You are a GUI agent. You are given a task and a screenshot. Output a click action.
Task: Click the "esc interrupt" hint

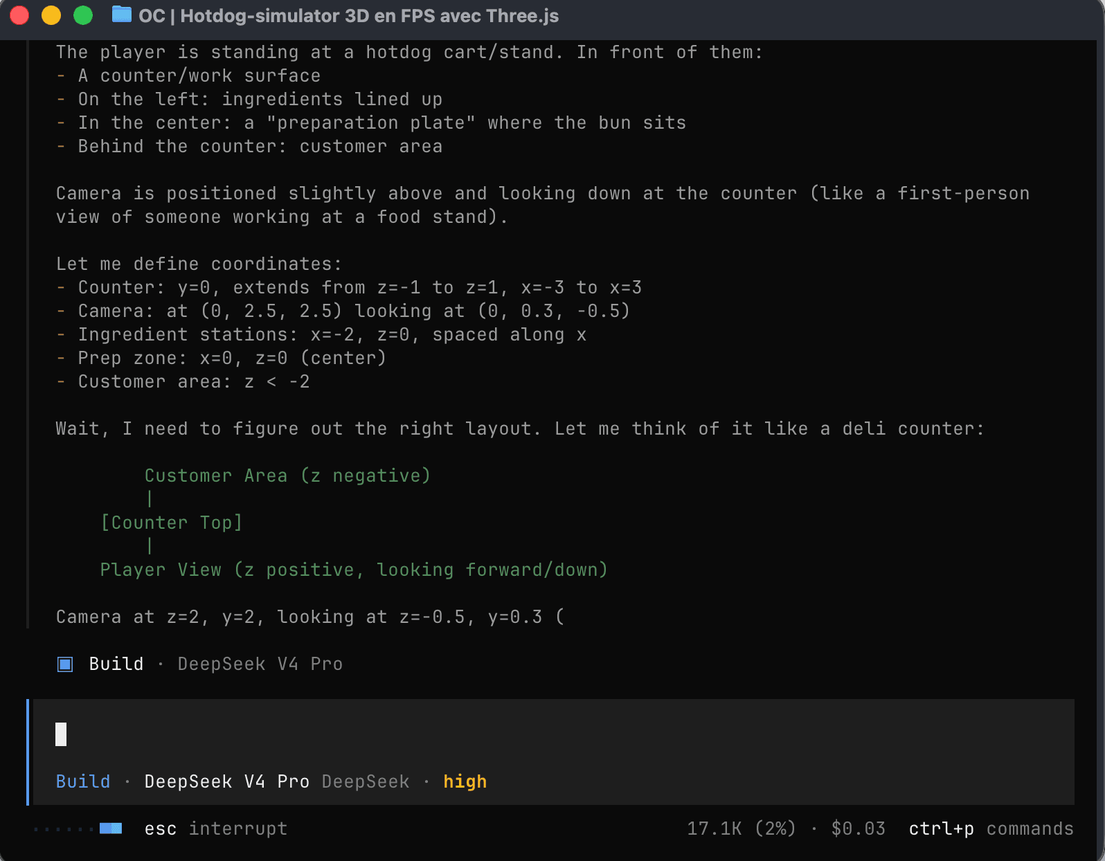coord(216,828)
